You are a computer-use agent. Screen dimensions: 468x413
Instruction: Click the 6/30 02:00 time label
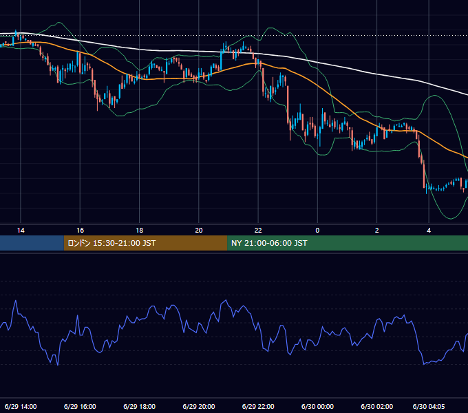coord(377,406)
